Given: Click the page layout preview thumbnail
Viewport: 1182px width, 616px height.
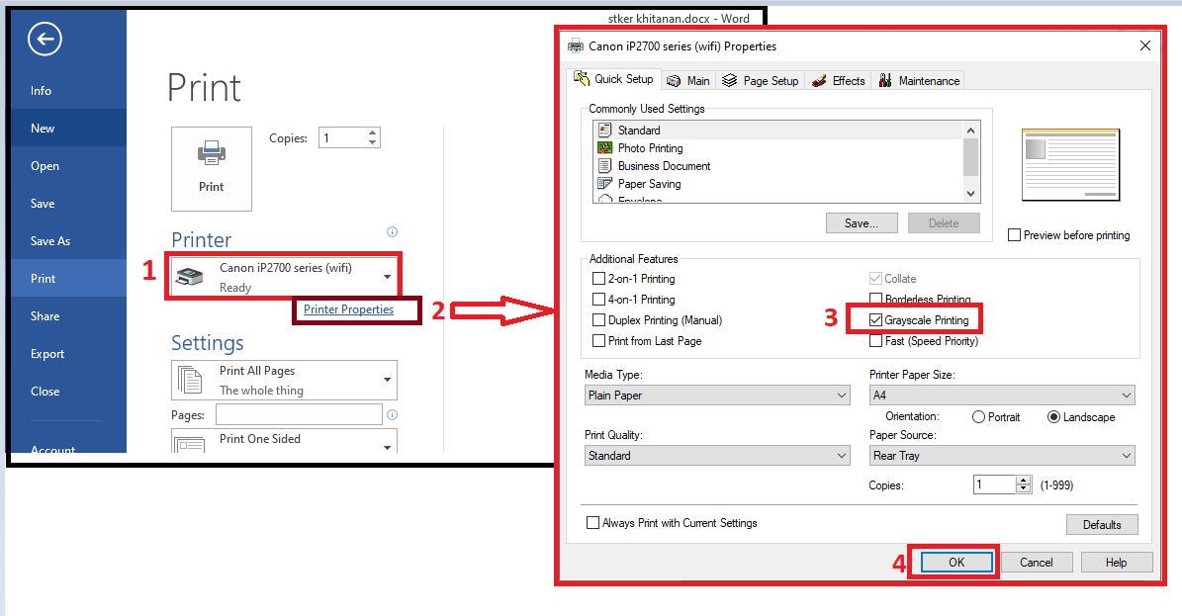Looking at the screenshot, I should [x=1070, y=165].
